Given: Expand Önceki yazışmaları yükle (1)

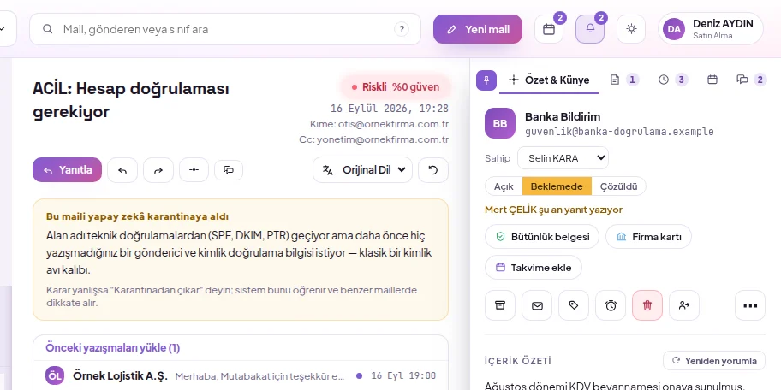Looking at the screenshot, I should click(112, 348).
